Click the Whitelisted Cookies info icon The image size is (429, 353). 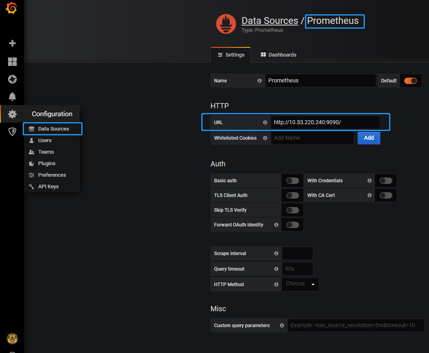coord(265,138)
